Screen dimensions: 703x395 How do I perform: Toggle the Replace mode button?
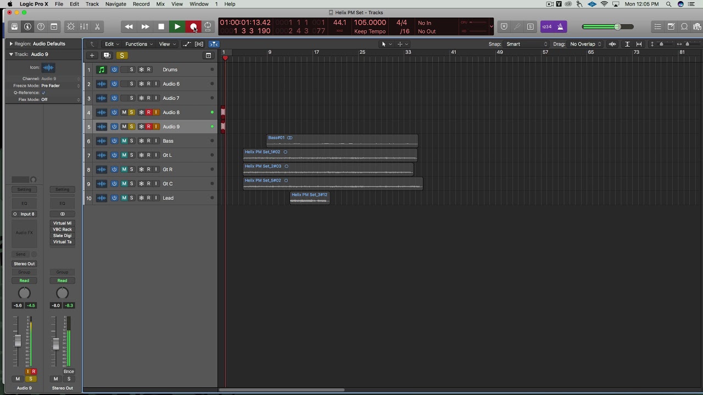pos(504,26)
